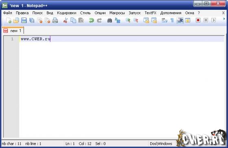The height and width of the screenshot is (148, 228).
Task: Toggle show all characters pilcrow icon
Action: click(x=172, y=20)
